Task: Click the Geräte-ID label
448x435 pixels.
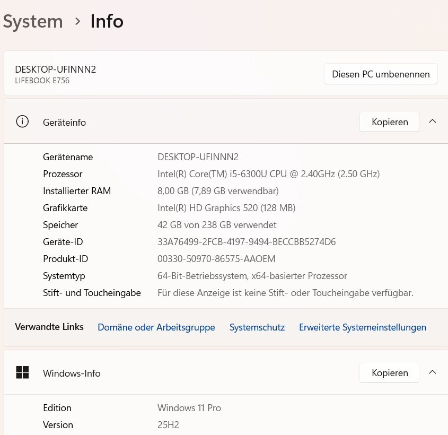Action: pos(63,242)
